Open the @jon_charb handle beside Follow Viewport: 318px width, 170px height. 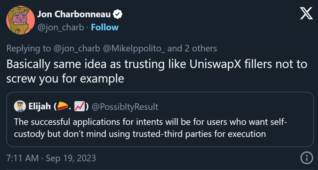60,27
